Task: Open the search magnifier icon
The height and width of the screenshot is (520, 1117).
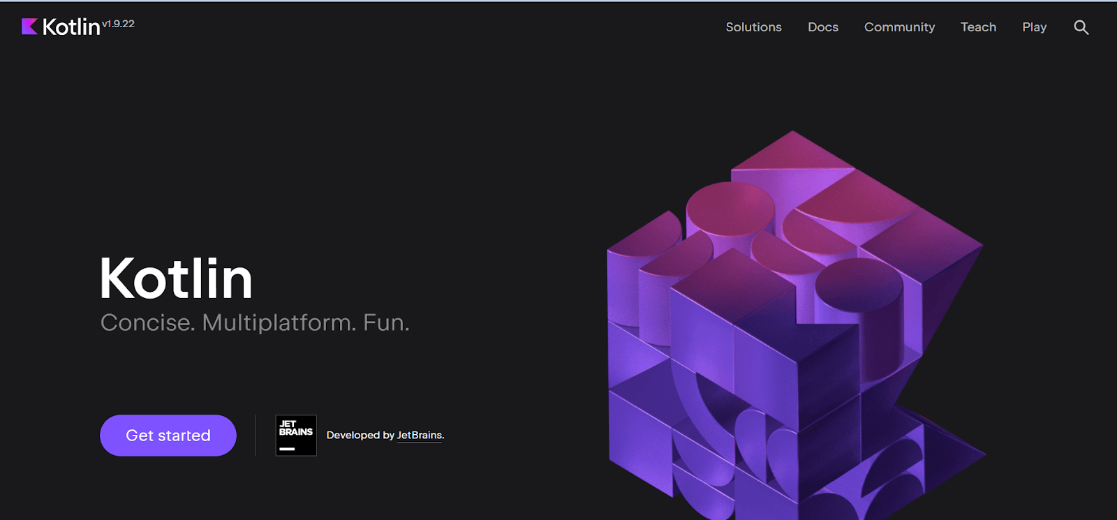Action: (x=1081, y=27)
